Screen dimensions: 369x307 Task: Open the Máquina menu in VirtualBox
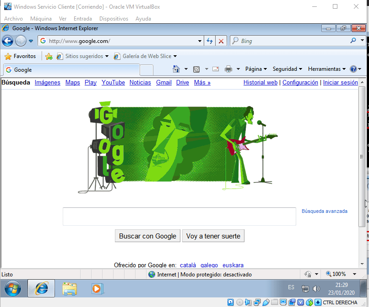41,19
